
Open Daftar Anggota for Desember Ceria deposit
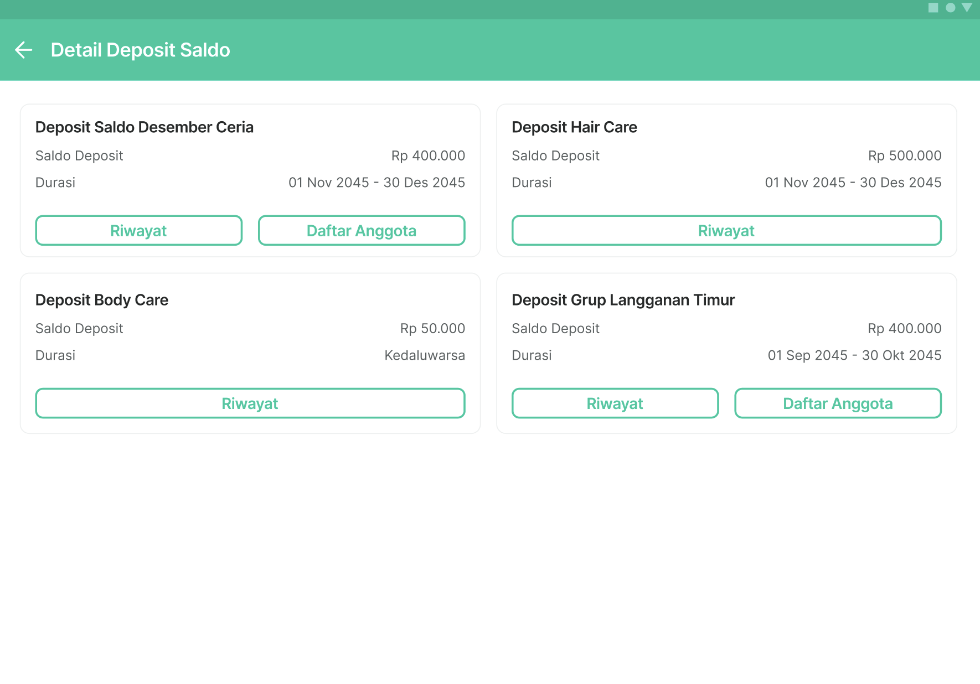click(362, 230)
